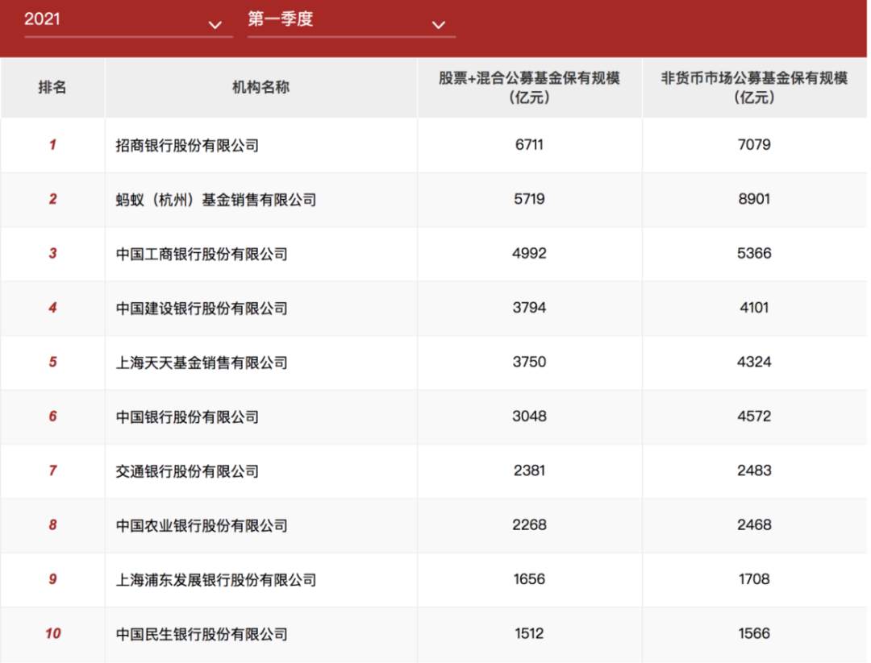The width and height of the screenshot is (871, 663).
Task: Open the 2021 year dropdown
Action: (x=128, y=23)
